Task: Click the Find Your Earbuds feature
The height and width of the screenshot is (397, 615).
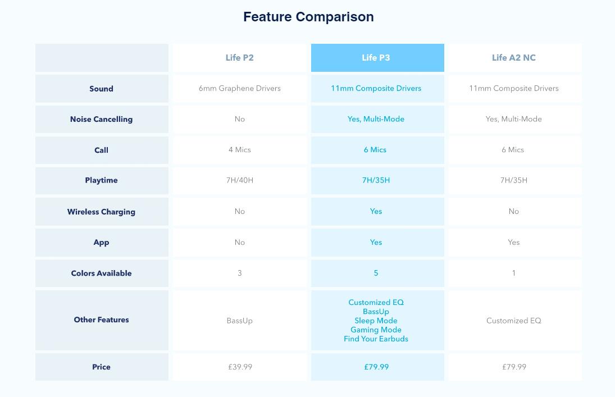Action: tap(376, 339)
